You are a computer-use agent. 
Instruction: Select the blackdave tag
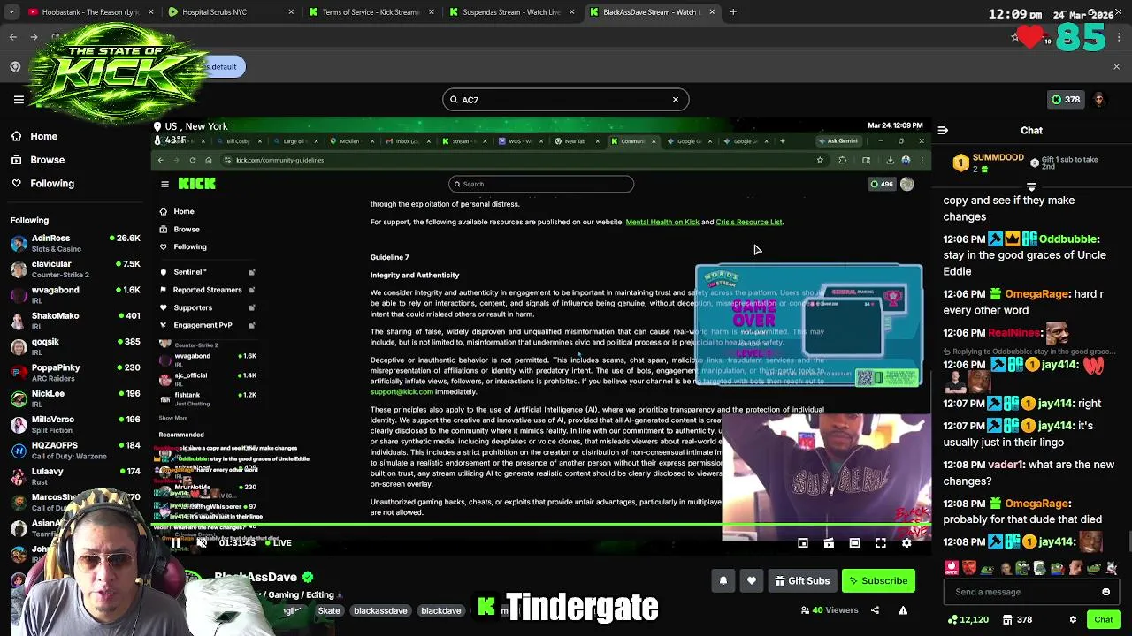(441, 611)
